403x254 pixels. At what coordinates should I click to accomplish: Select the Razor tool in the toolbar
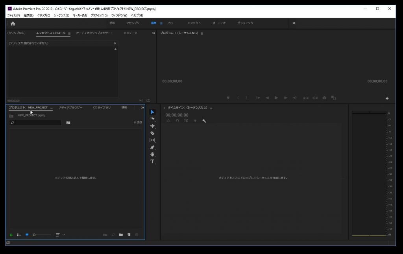click(x=152, y=133)
